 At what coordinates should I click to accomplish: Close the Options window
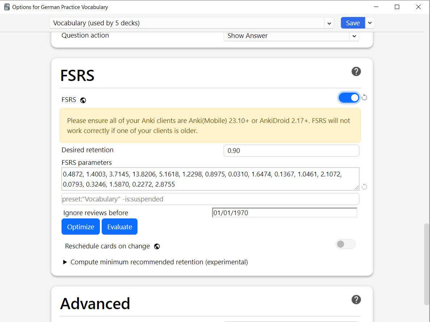click(x=418, y=7)
